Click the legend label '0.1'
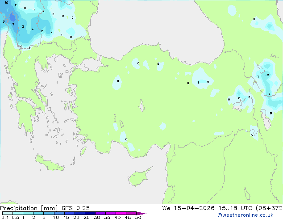The height and width of the screenshot is (219, 283). (x=5, y=217)
